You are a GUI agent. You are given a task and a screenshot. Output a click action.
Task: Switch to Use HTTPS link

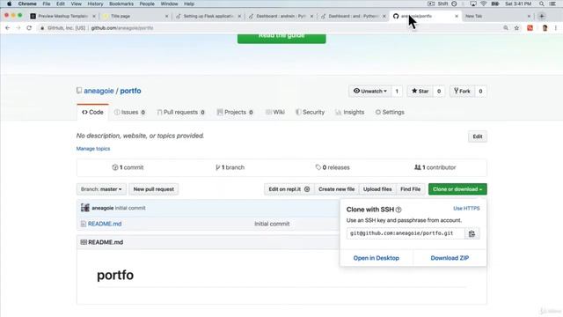tap(466, 209)
